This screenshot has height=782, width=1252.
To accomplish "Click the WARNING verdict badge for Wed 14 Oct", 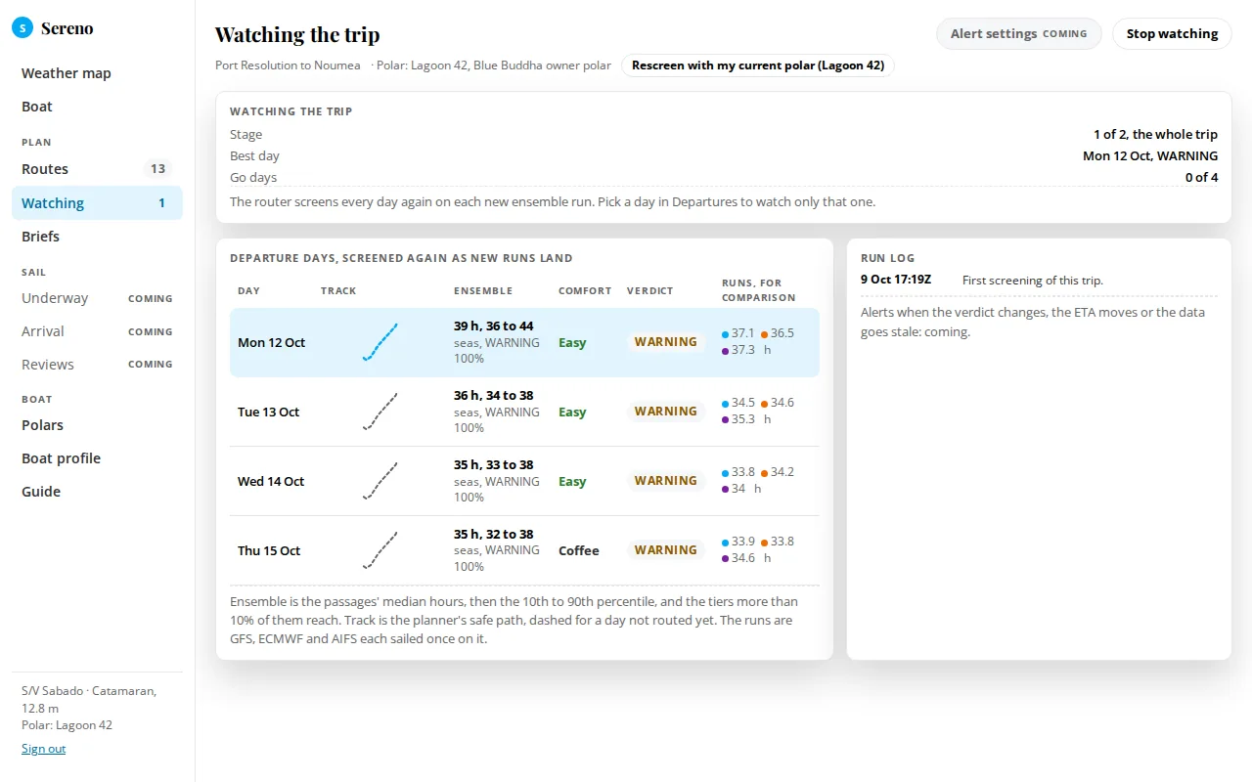I will (x=666, y=481).
